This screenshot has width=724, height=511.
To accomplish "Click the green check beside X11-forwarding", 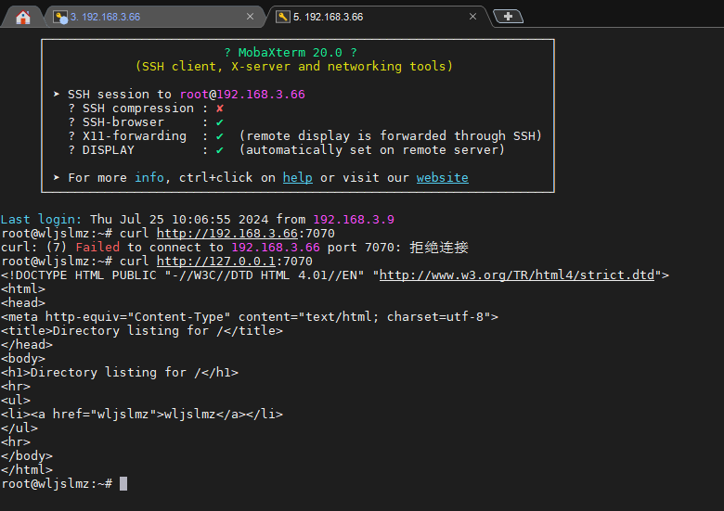I will click(220, 136).
